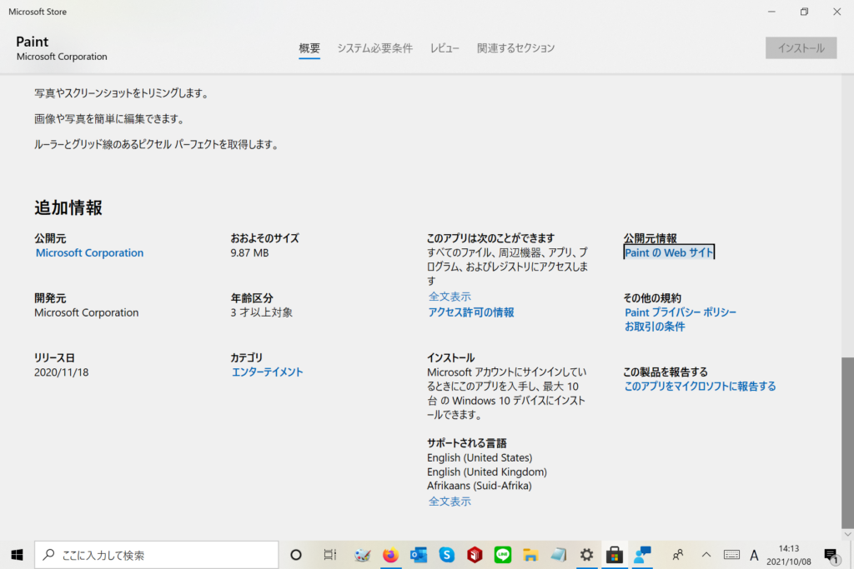Open Settings gear on the taskbar
The width and height of the screenshot is (854, 569).
(x=586, y=555)
